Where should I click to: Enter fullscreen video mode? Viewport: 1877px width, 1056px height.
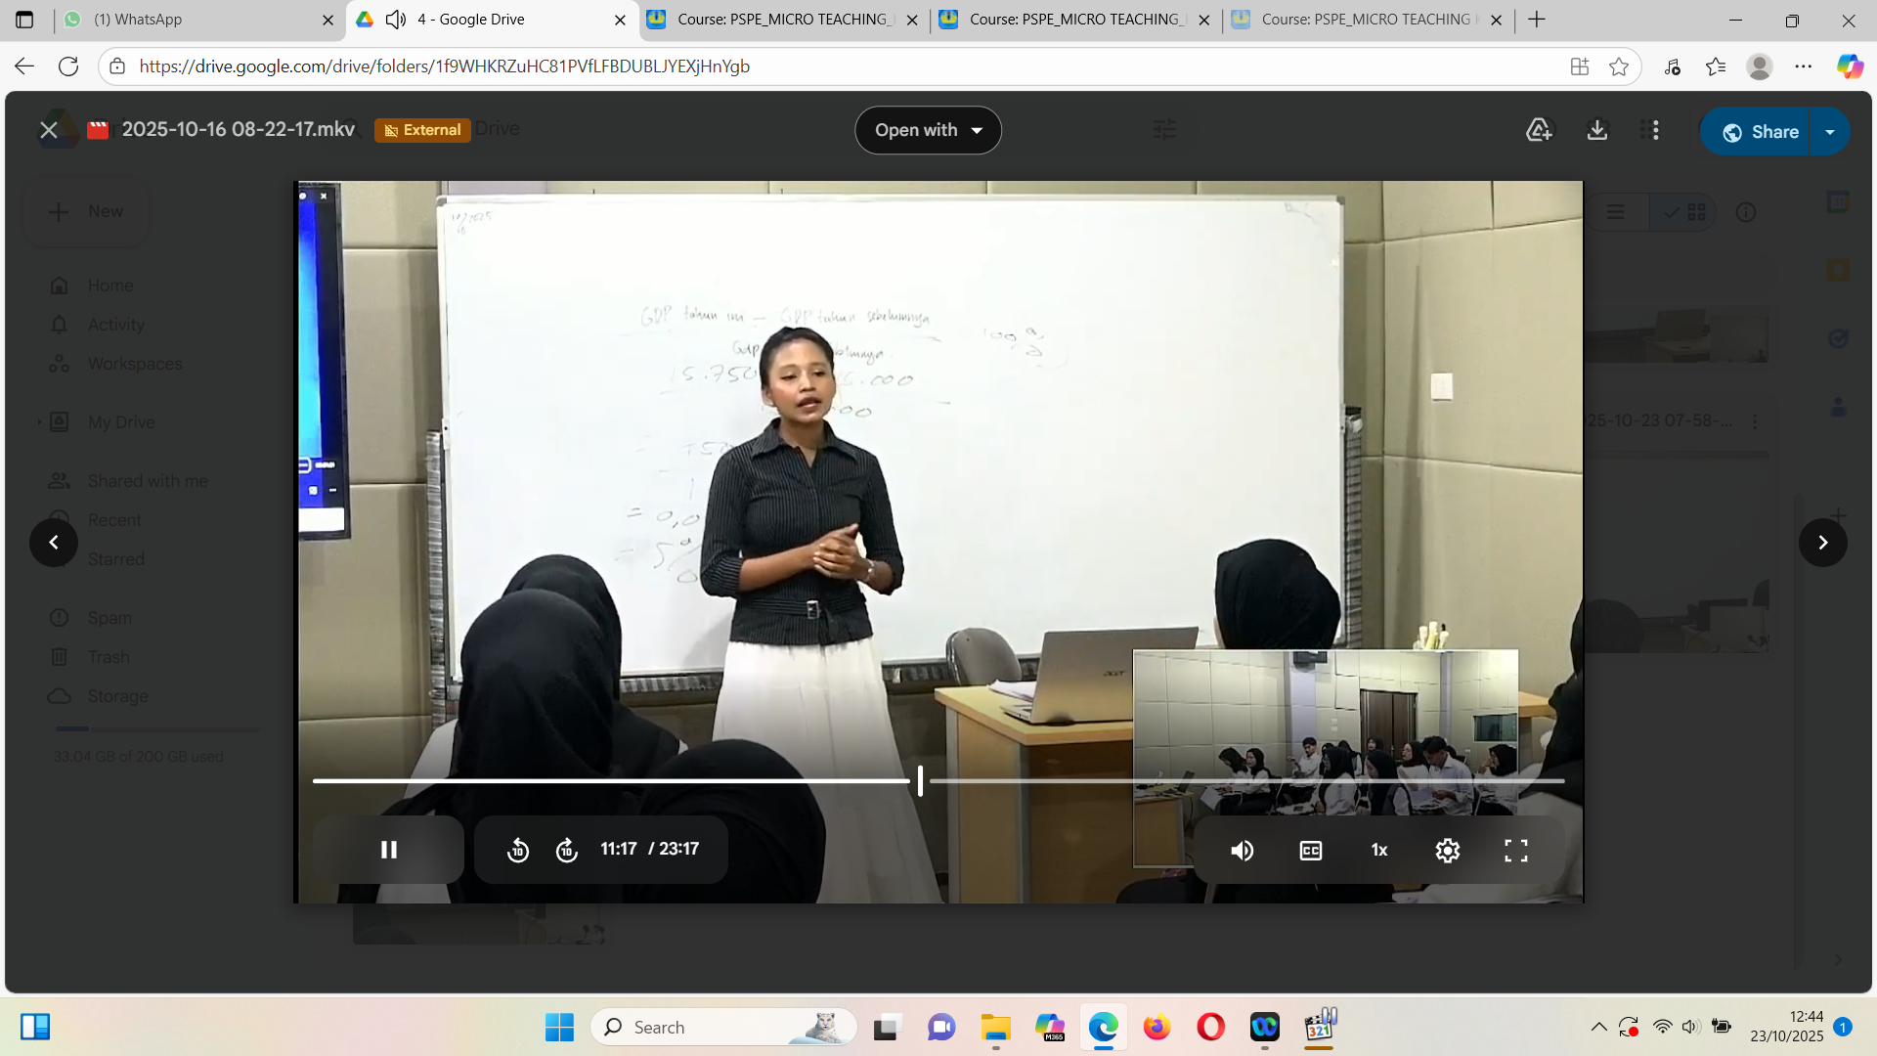[1515, 851]
